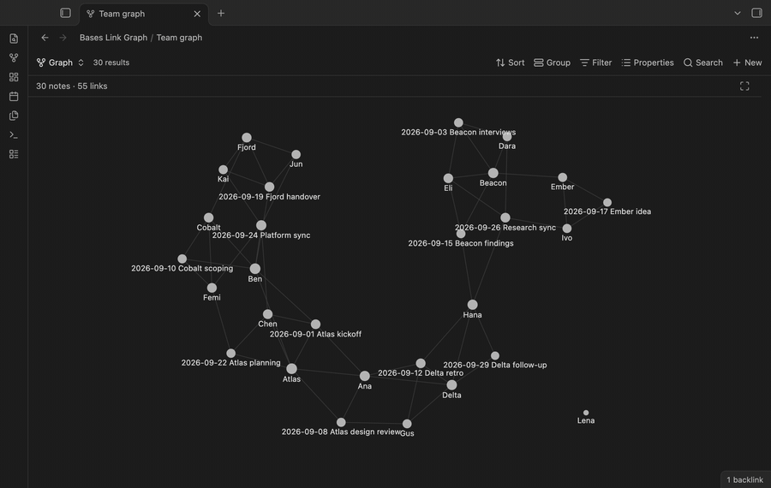Open the Graph view switcher dropdown

point(60,62)
